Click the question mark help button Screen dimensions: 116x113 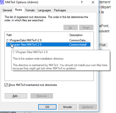[82, 2]
